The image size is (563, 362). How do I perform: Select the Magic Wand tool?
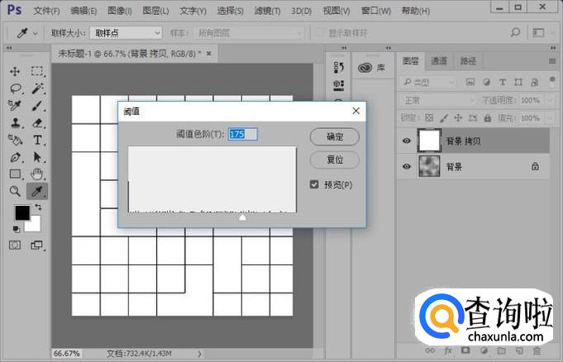[37, 88]
